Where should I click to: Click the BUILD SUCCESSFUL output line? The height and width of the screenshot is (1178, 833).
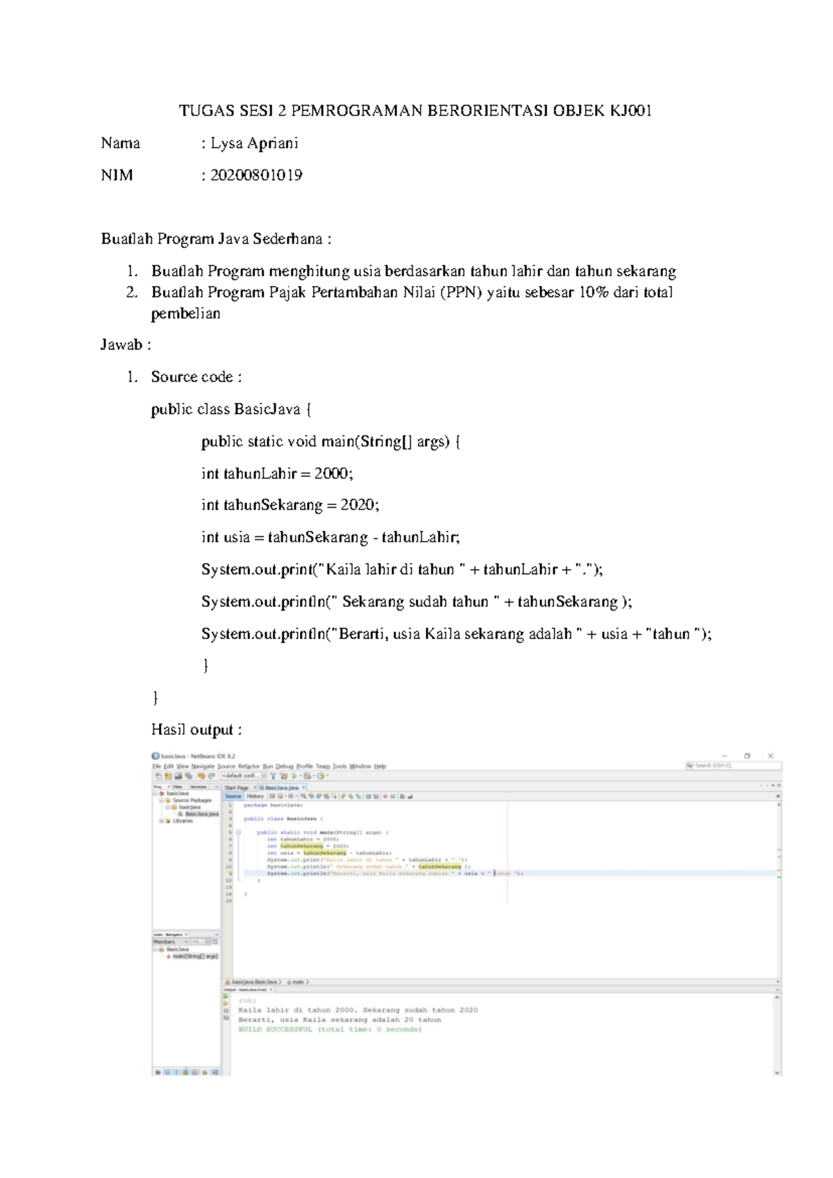[330, 1029]
